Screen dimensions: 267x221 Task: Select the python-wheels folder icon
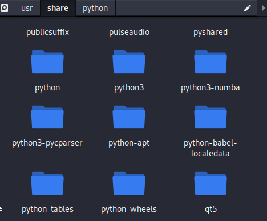129,183
